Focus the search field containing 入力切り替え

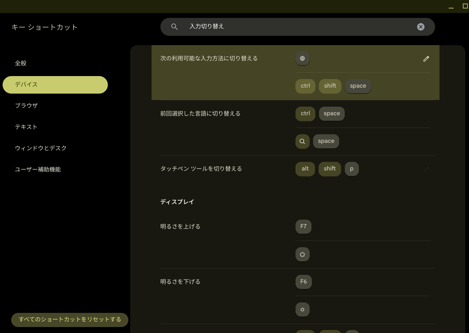298,27
